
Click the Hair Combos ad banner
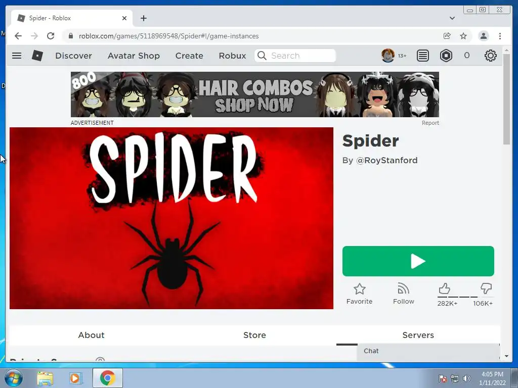tap(255, 94)
